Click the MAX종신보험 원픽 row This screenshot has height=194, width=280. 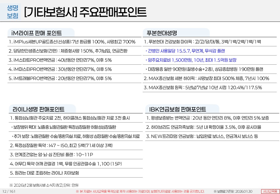203,88
